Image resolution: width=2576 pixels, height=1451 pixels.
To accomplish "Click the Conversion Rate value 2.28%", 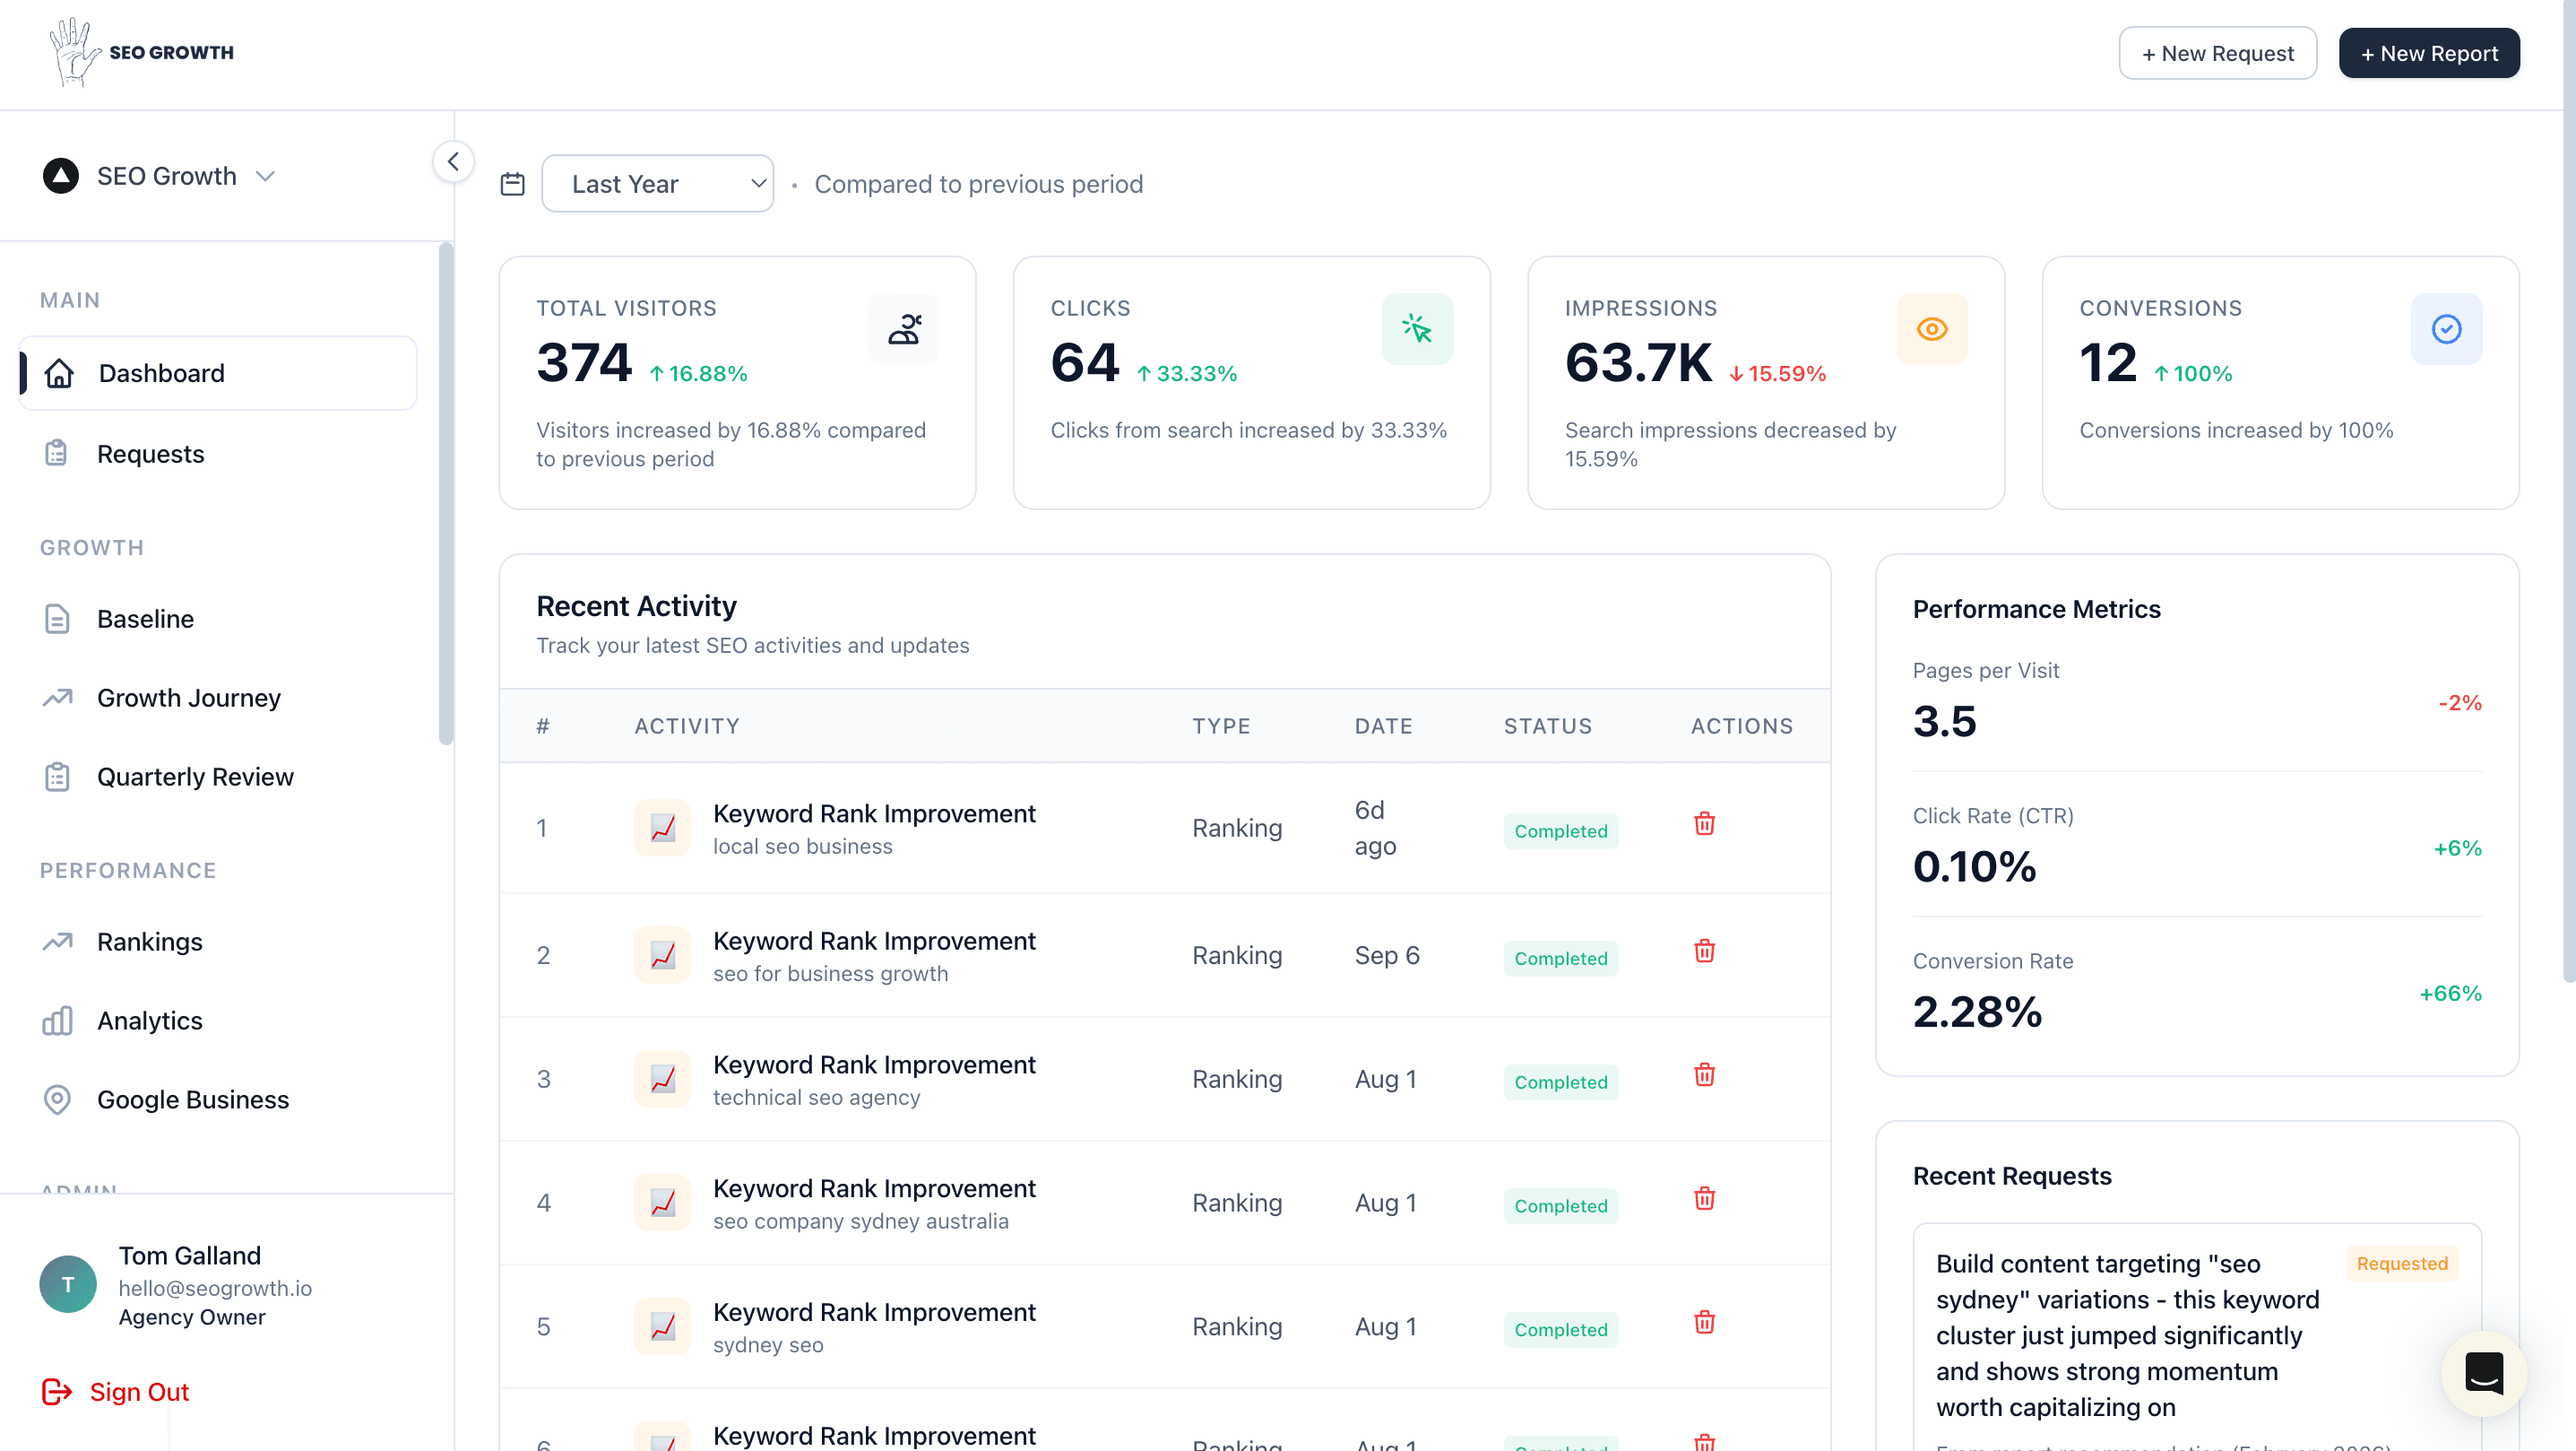I will tap(1977, 1012).
